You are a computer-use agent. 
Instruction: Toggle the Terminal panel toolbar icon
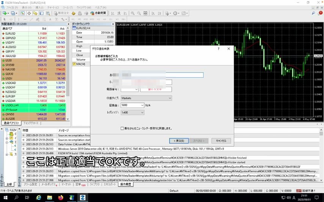[41, 13]
